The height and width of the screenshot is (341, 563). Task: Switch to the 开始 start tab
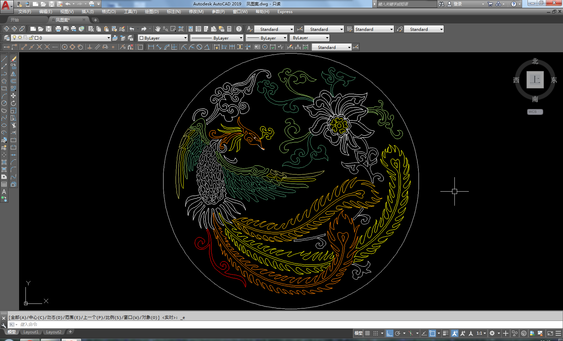pos(14,20)
